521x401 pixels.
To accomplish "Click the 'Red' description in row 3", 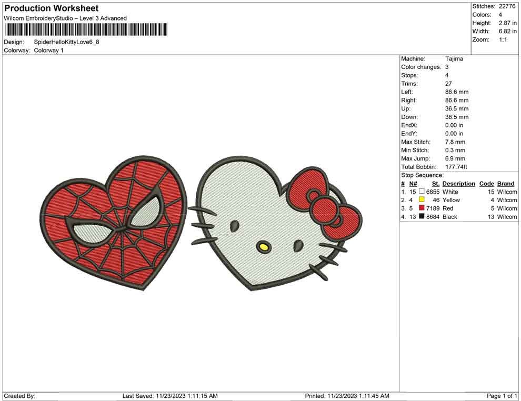I will click(448, 208).
